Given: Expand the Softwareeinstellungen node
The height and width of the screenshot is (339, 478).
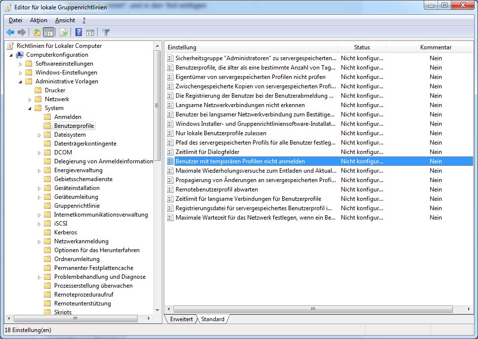Looking at the screenshot, I should [20, 64].
